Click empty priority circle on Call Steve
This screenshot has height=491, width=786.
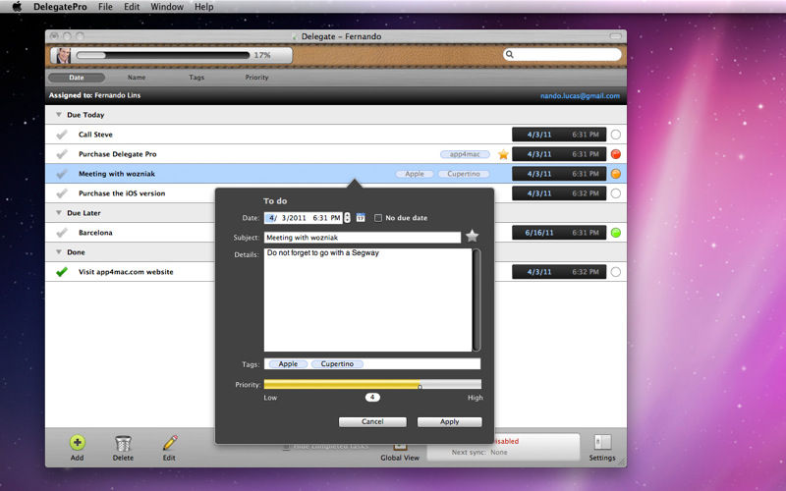[x=616, y=135]
